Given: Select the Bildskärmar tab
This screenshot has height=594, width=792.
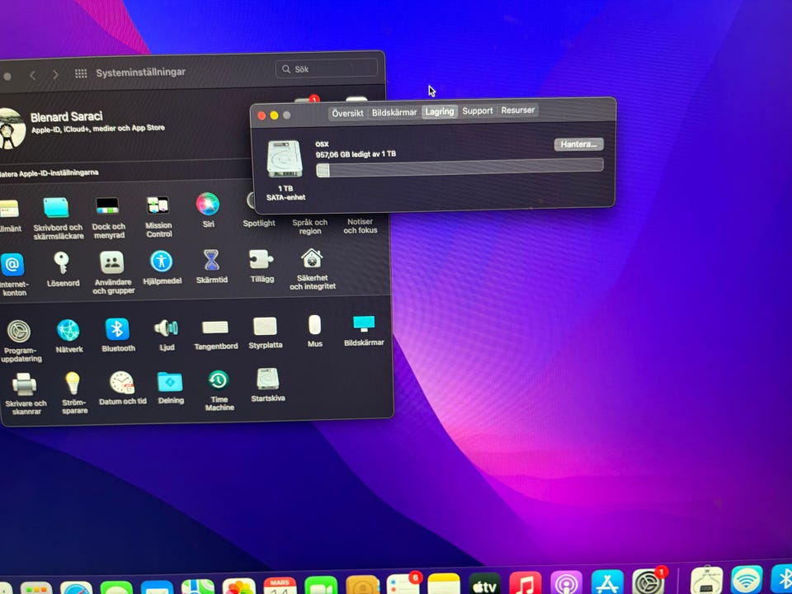Looking at the screenshot, I should (x=394, y=112).
